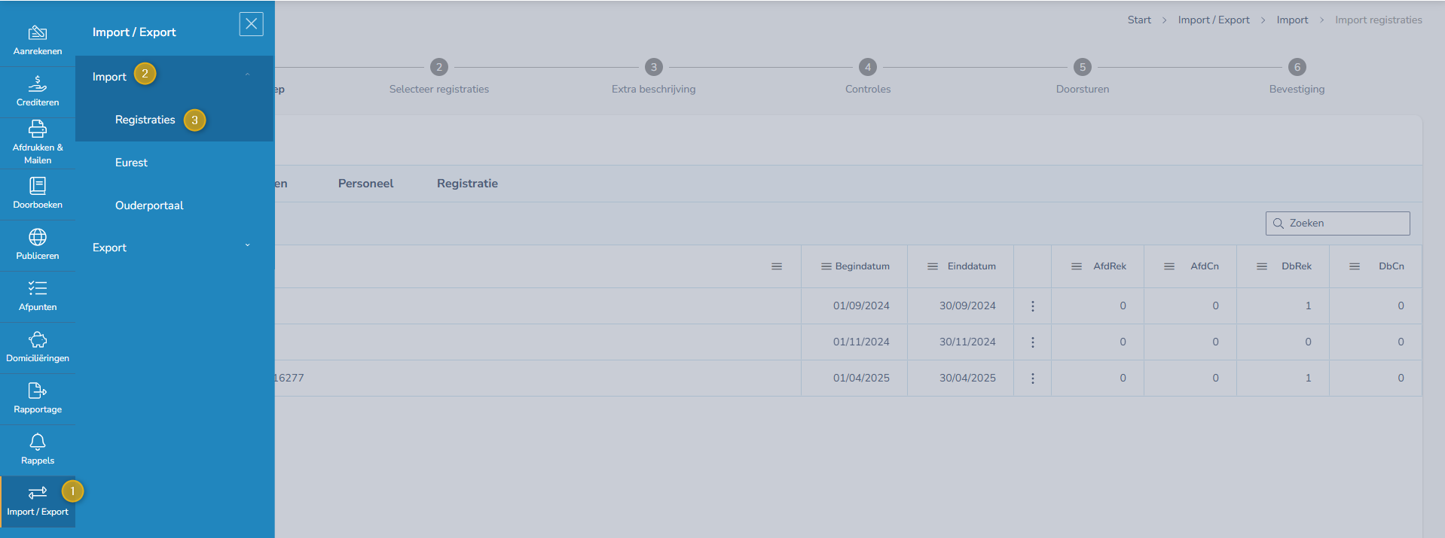This screenshot has width=1445, height=538.
Task: Switch to the Personeel tab
Action: 365,184
